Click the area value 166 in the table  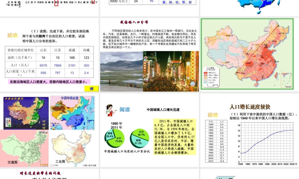tap(72, 58)
